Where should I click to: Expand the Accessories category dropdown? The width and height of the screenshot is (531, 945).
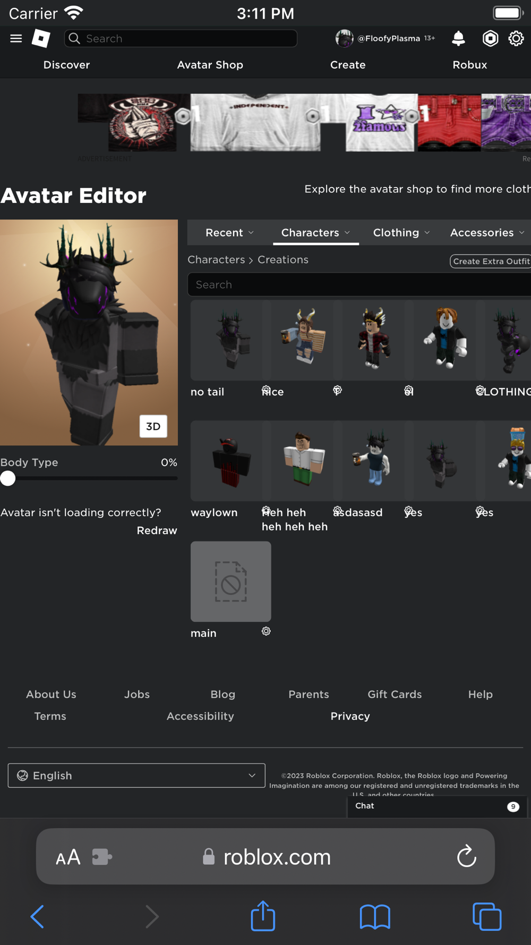pyautogui.click(x=487, y=233)
